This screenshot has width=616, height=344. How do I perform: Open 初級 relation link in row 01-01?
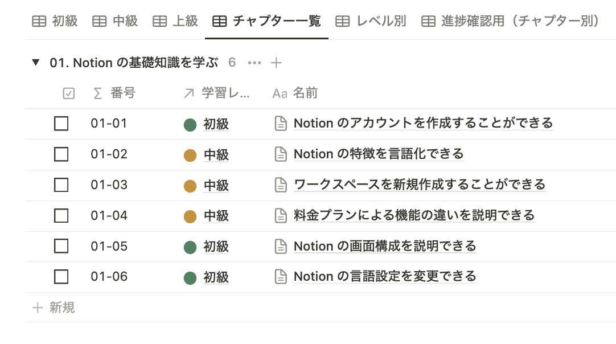[x=216, y=124]
